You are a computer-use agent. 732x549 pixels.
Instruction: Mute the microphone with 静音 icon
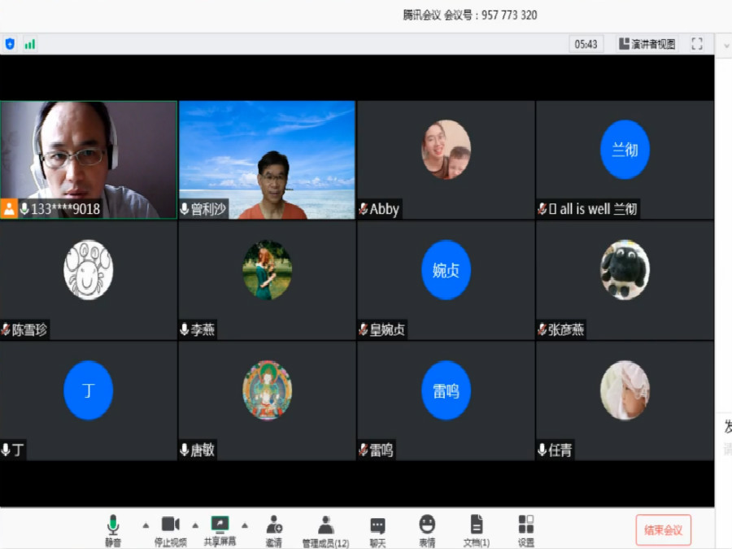(113, 529)
